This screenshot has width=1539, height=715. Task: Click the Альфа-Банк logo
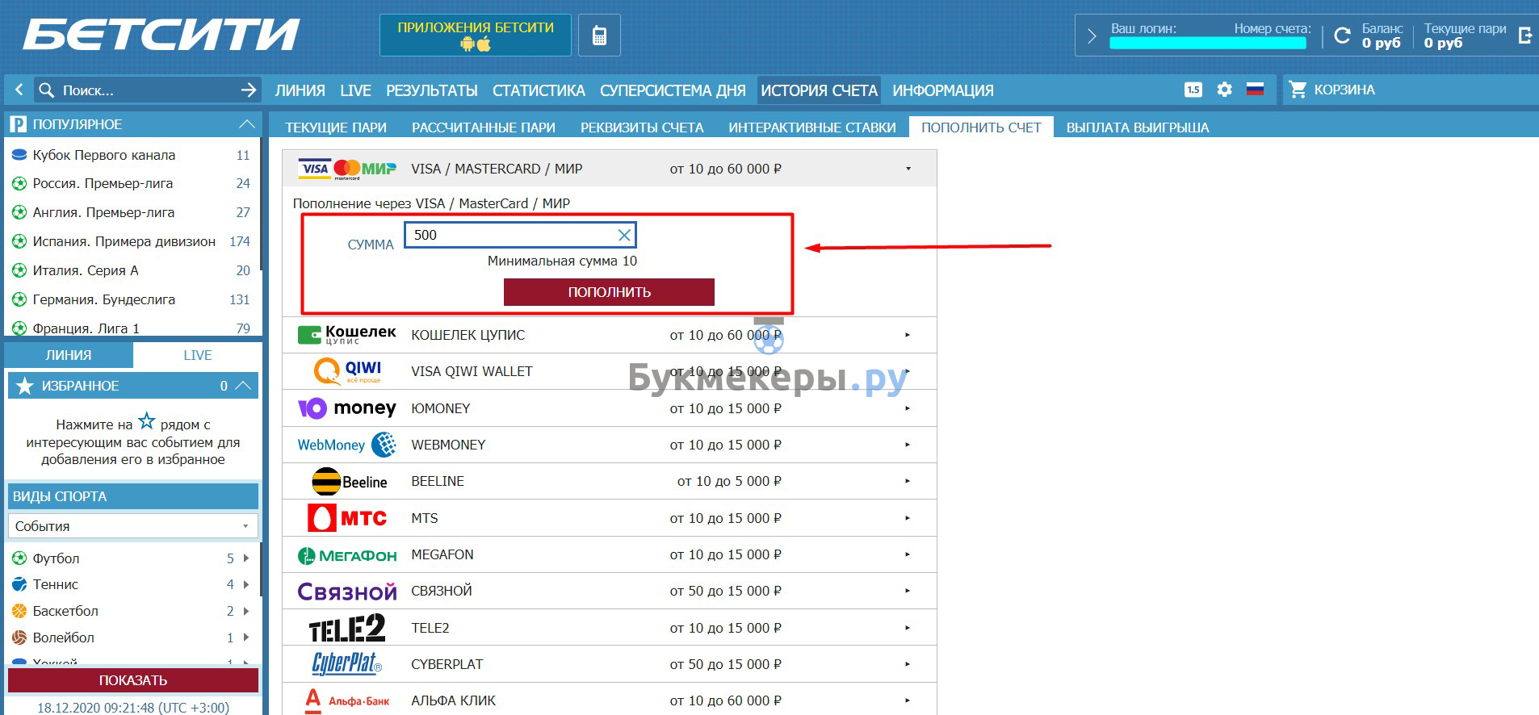pos(347,700)
